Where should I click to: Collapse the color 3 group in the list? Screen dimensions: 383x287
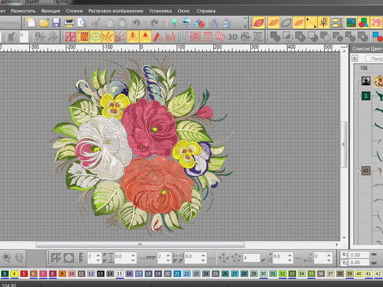[x=357, y=96]
